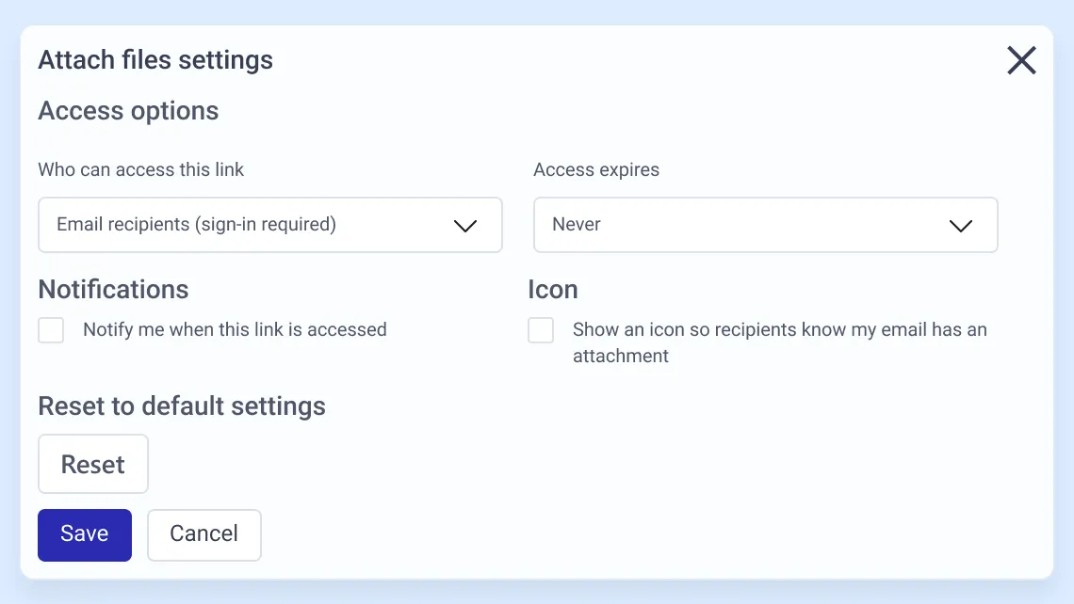Check the show attachment icon option
1074x604 pixels.
[541, 329]
